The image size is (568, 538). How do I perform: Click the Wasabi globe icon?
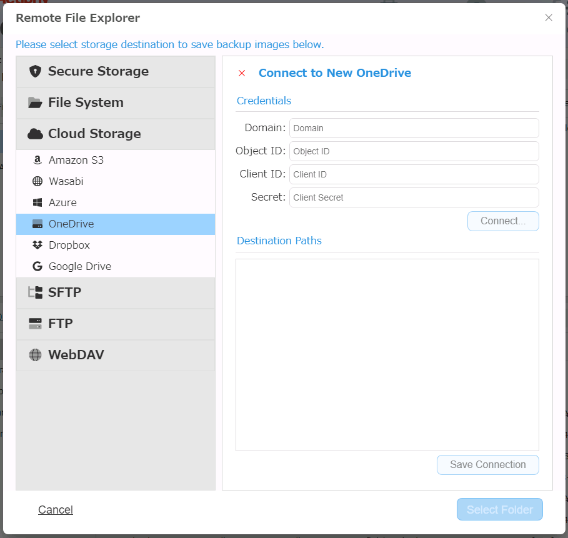[37, 182]
